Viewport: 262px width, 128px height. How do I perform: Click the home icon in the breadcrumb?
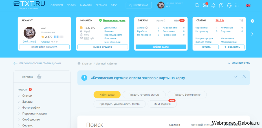point(79,63)
